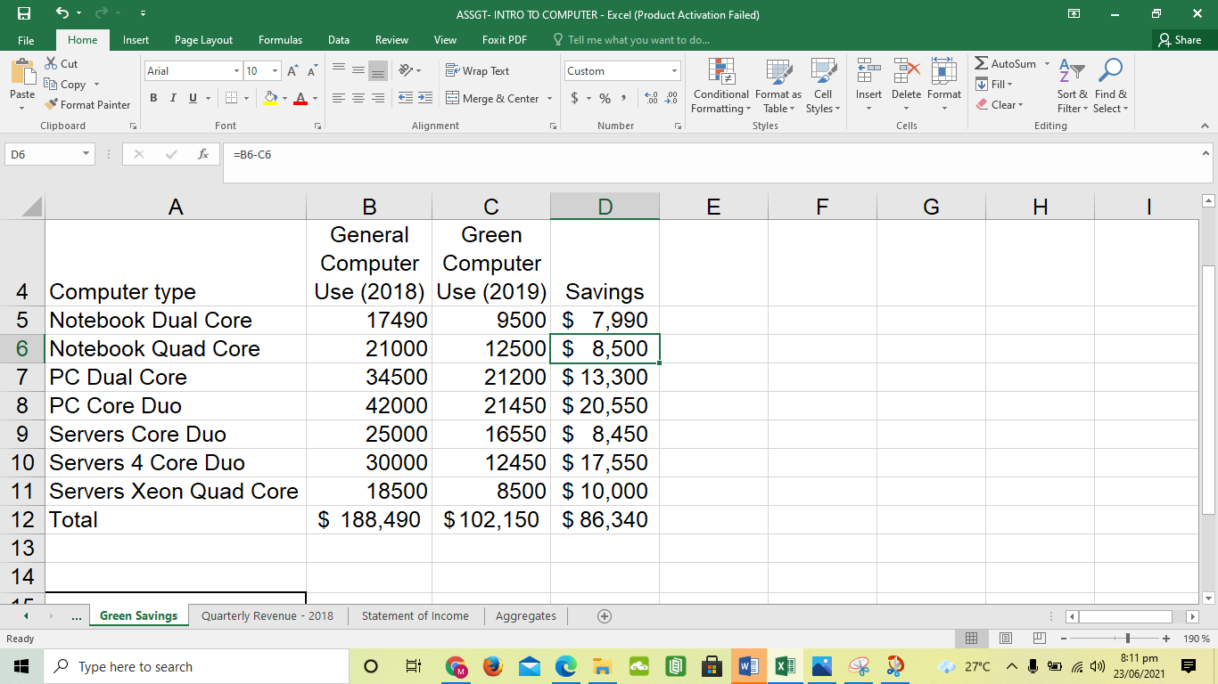The width and height of the screenshot is (1218, 684).
Task: Open Conditional Formatting options
Action: click(x=720, y=85)
